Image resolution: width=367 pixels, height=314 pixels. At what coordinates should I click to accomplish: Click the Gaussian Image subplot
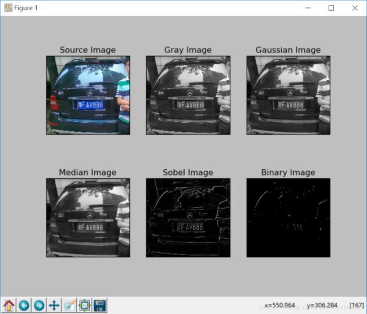pos(289,95)
